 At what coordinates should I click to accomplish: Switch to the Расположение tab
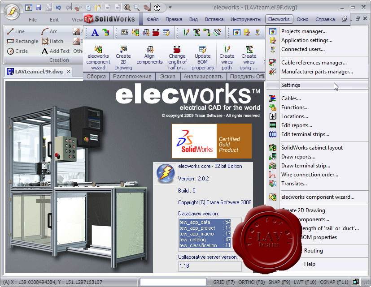tap(132, 77)
